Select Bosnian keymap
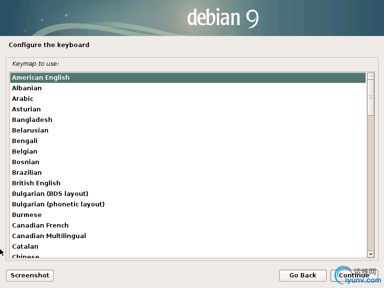384x288 pixels. coord(188,162)
